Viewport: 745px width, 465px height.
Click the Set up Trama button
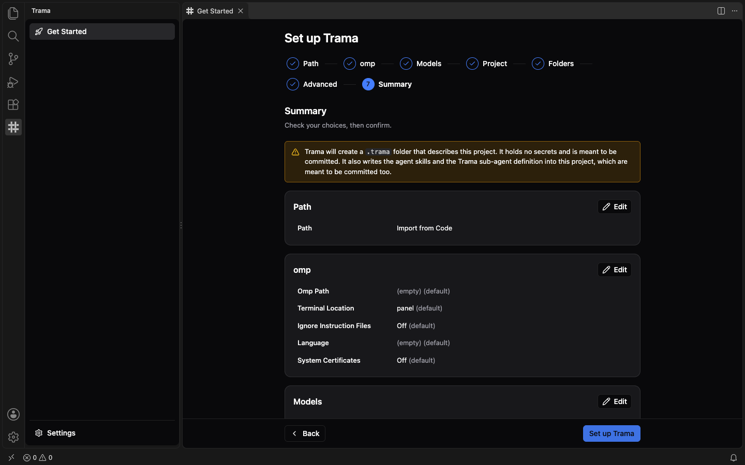(612, 433)
